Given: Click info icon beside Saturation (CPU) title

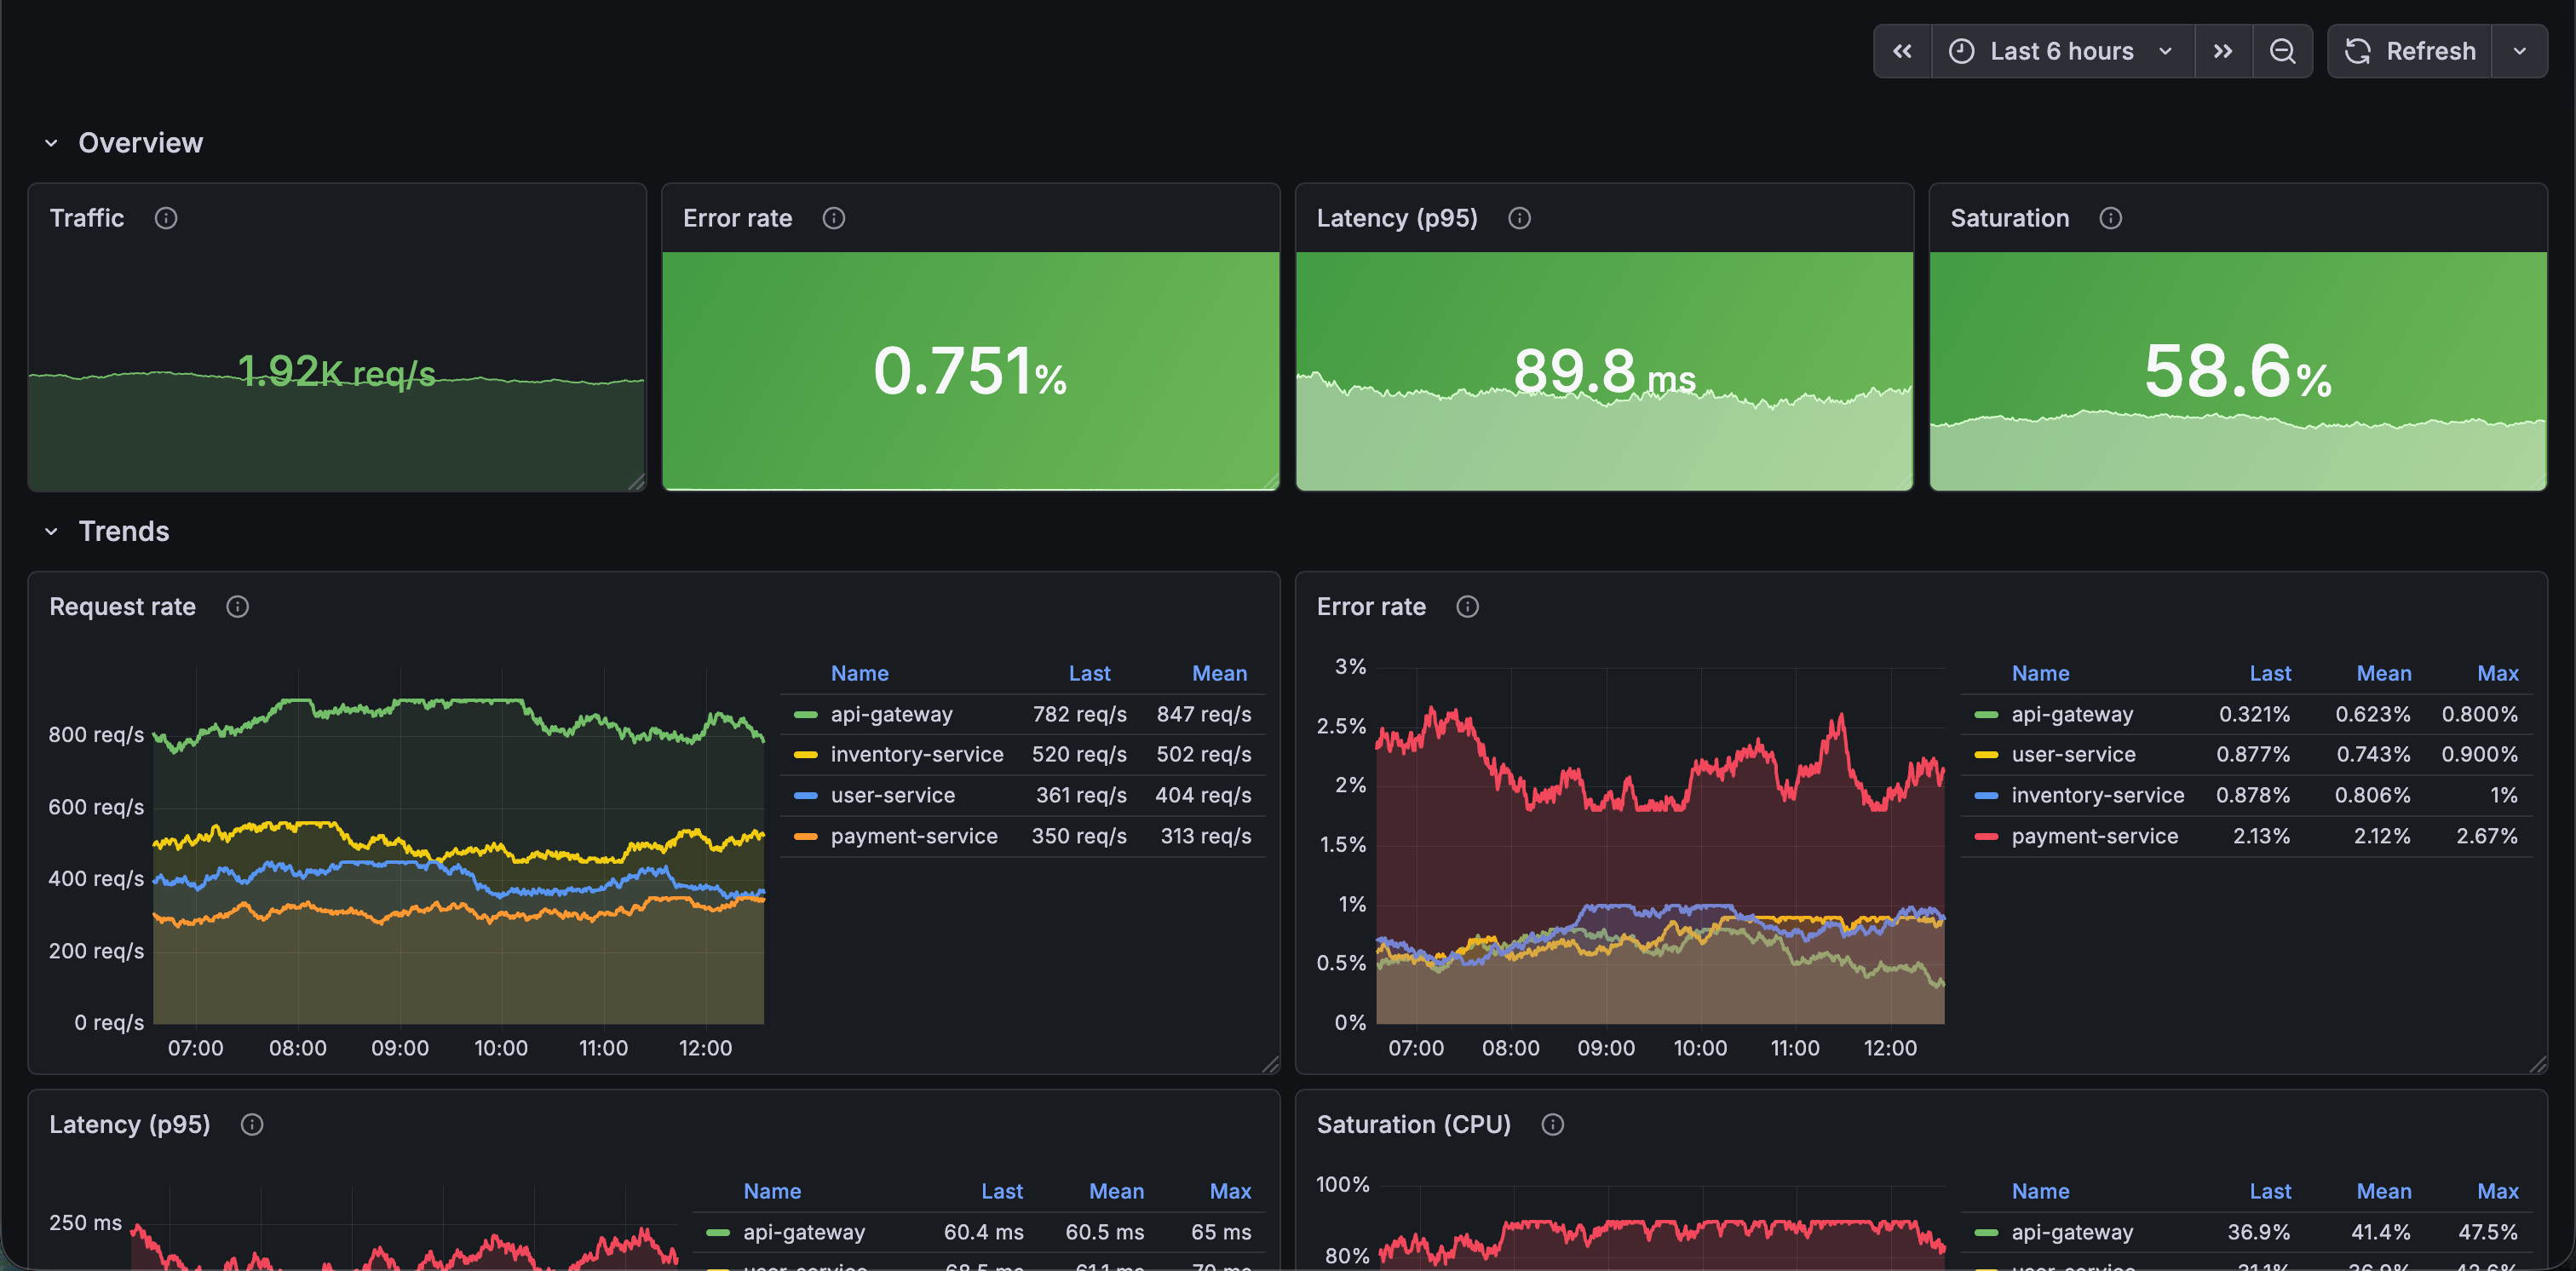Looking at the screenshot, I should pos(1552,1125).
